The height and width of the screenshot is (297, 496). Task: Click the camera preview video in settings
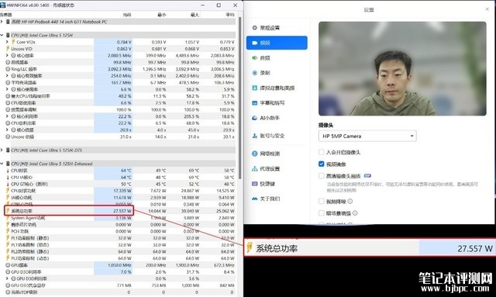[402, 68]
